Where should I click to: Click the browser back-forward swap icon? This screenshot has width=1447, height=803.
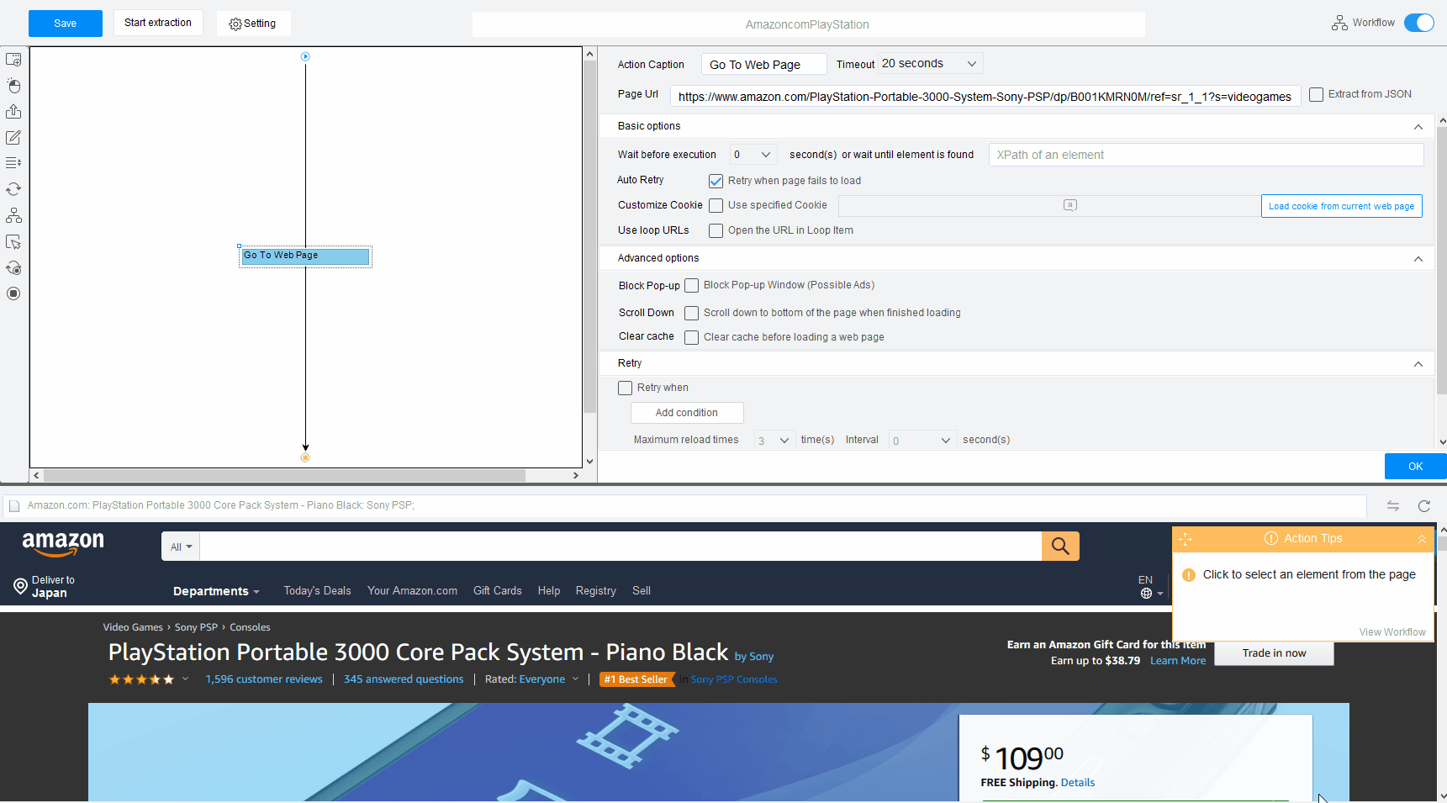[1393, 505]
